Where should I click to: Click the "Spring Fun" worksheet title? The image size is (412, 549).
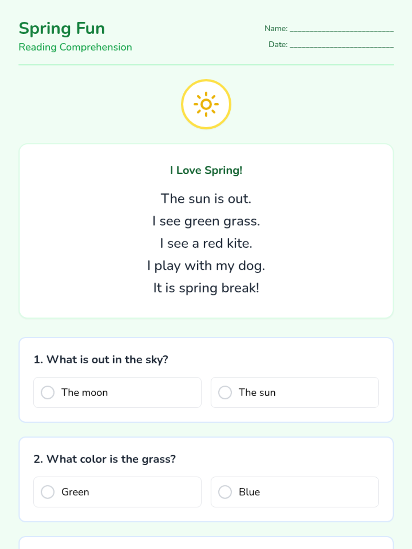pyautogui.click(x=62, y=28)
